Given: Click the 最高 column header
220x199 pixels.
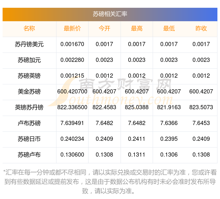Looking at the screenshot, I should (x=137, y=28).
